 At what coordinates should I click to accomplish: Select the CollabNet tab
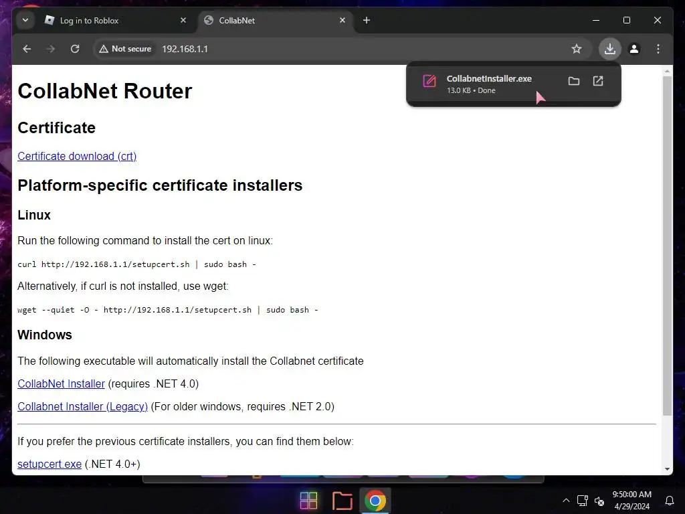click(275, 20)
